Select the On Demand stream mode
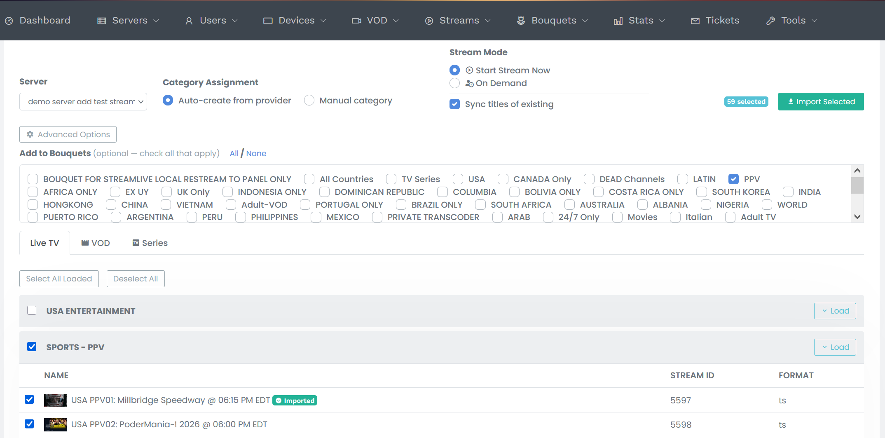Image resolution: width=885 pixels, height=438 pixels. pos(454,83)
